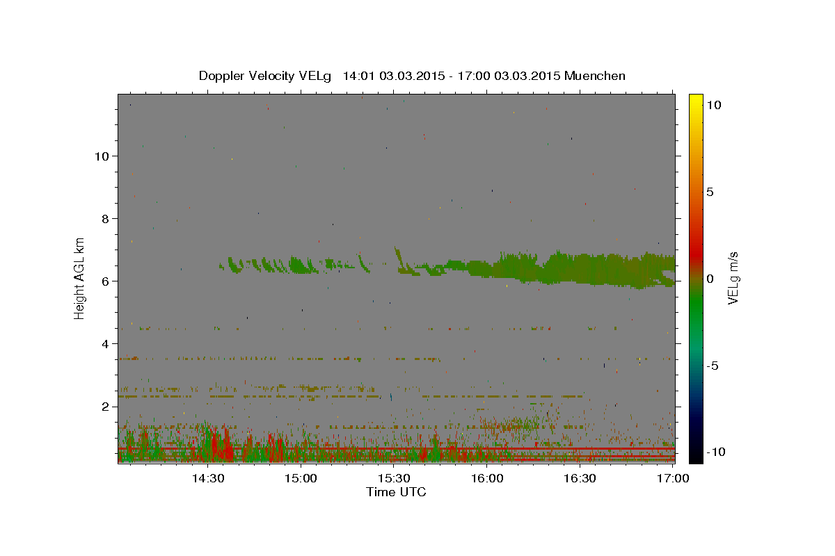The image size is (835, 556).
Task: Click the height tick label 2
Action: pyautogui.click(x=106, y=406)
